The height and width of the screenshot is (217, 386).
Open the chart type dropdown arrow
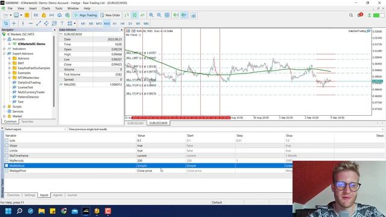click(11, 15)
